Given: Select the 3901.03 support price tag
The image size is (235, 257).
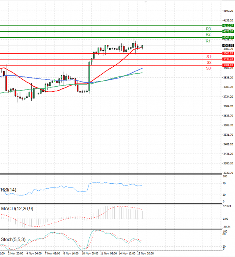Looking at the screenshot, I should pos(228,65).
